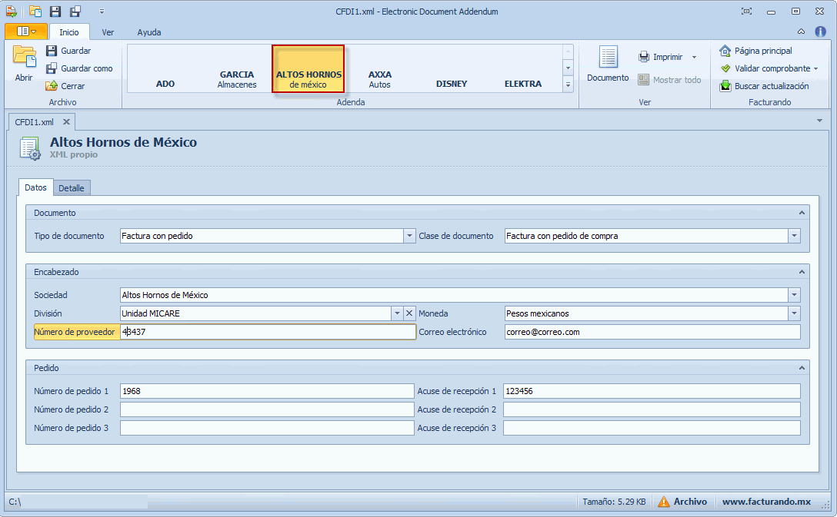
Task: Close the file with Cerrar
Action: coord(65,86)
